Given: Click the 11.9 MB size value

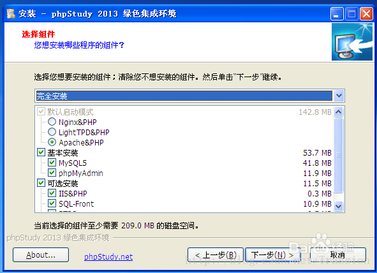Looking at the screenshot, I should coord(317,173).
